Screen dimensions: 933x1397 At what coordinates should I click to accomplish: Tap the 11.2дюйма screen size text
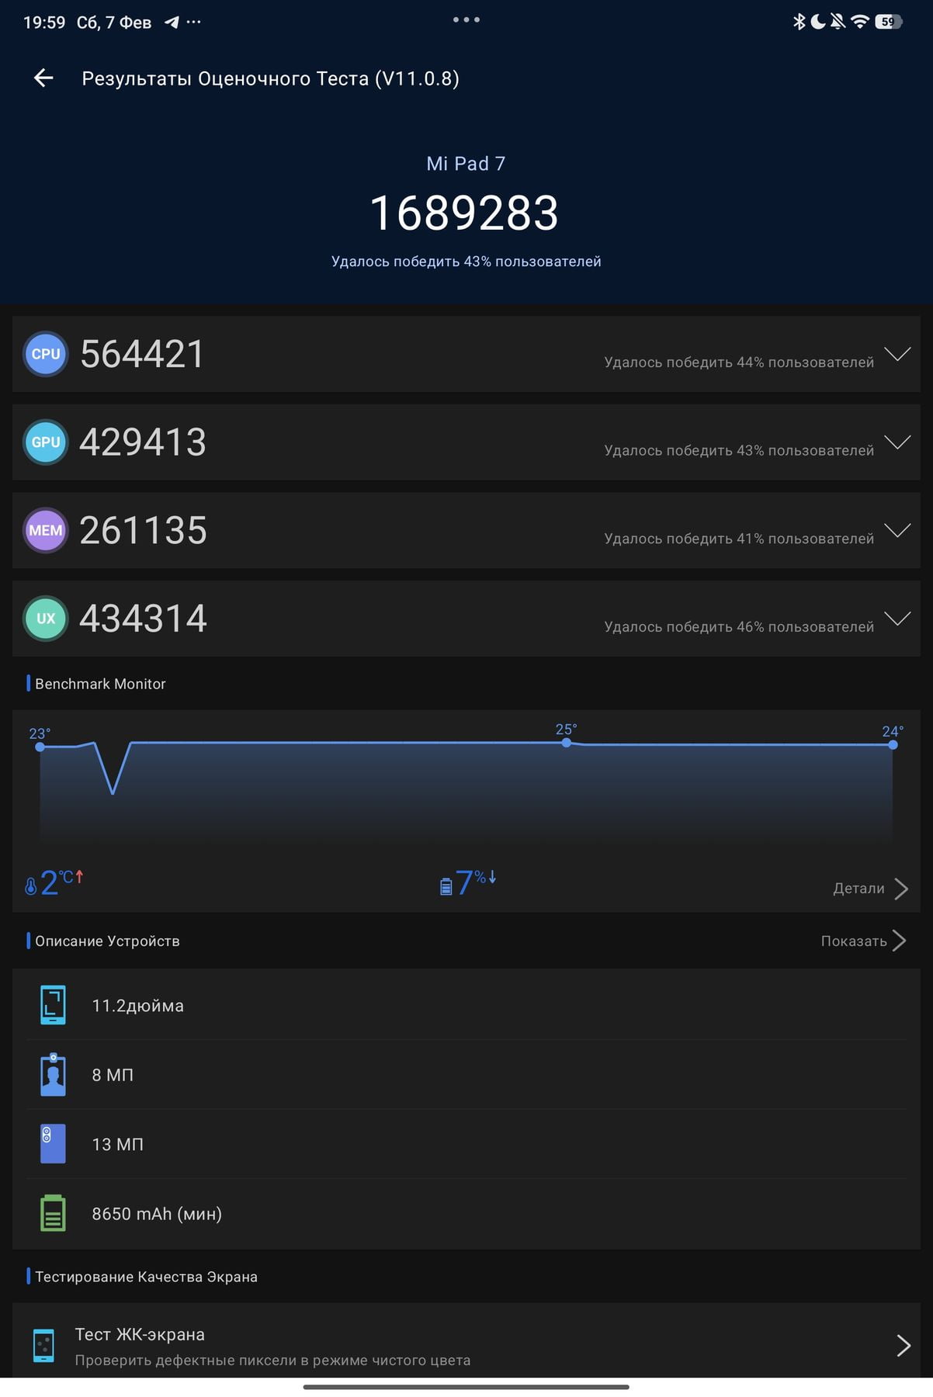[138, 1006]
